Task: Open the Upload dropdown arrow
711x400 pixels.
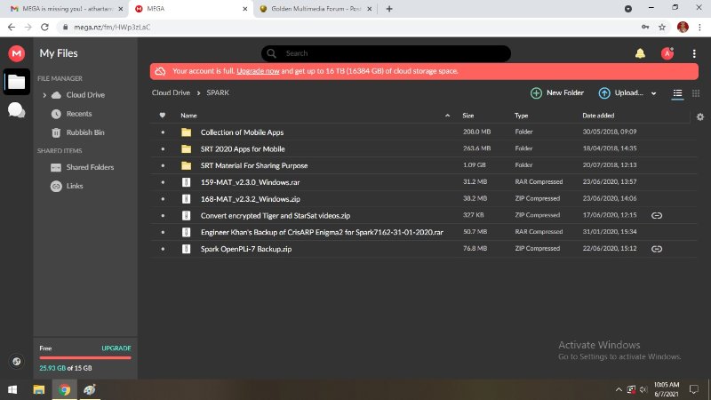Action: (653, 93)
